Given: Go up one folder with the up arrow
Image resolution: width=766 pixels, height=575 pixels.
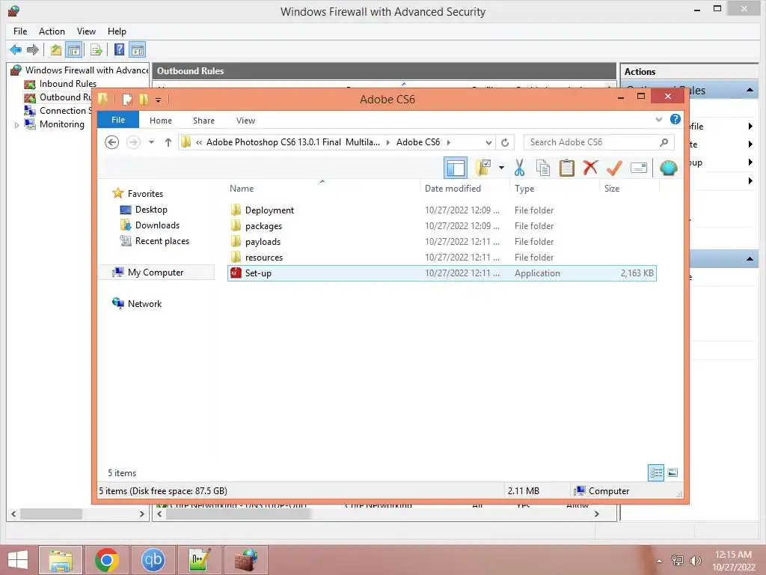Looking at the screenshot, I should [x=168, y=142].
